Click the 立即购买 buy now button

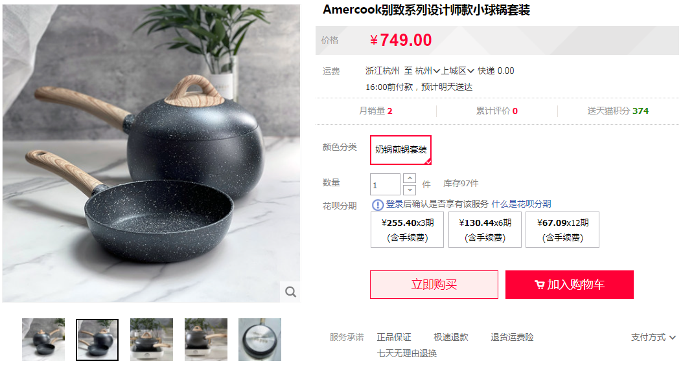click(x=434, y=285)
